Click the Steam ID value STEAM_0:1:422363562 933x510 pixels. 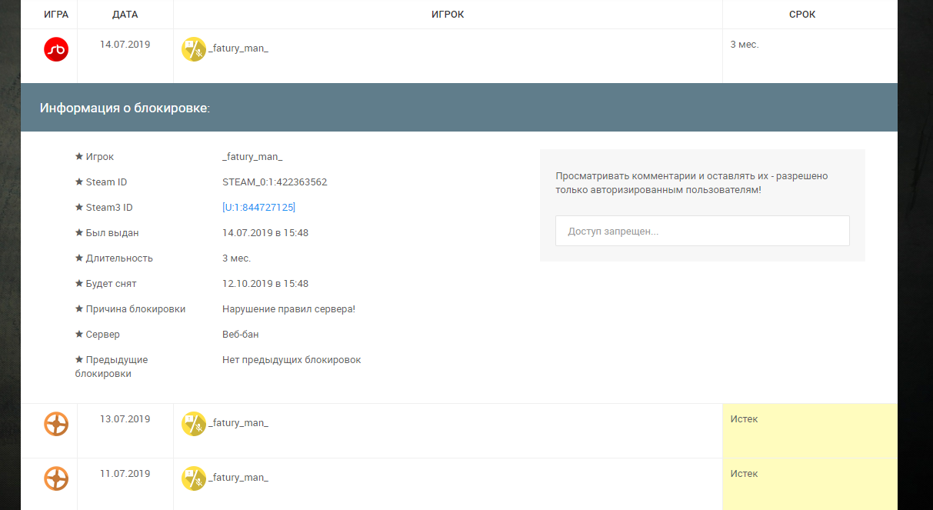tap(275, 182)
